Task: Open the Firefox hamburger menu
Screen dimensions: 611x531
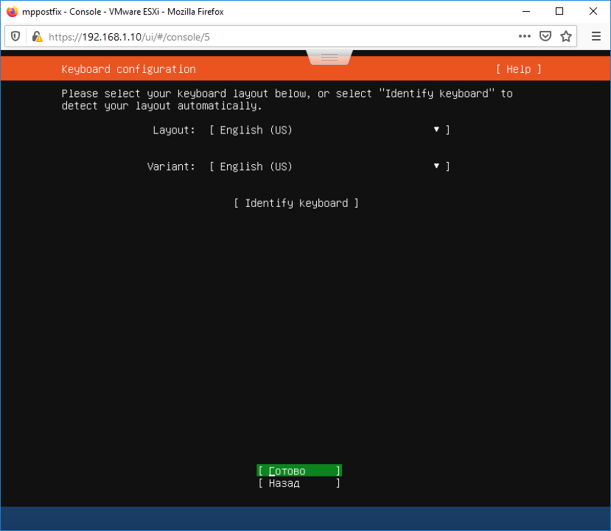Action: [595, 36]
